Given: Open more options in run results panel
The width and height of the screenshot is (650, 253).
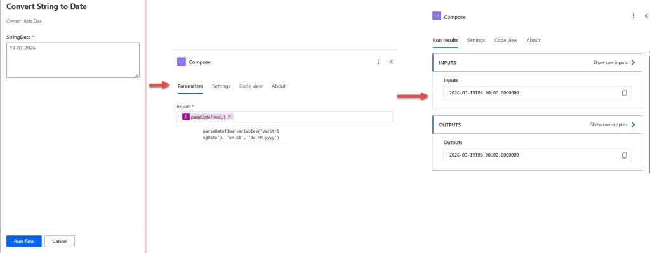Looking at the screenshot, I should point(633,16).
